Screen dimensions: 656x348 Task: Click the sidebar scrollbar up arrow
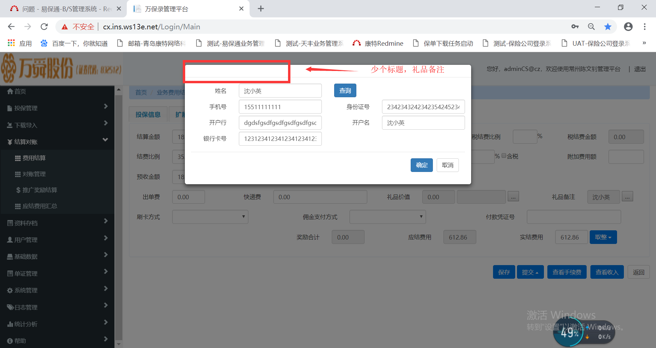point(119,89)
